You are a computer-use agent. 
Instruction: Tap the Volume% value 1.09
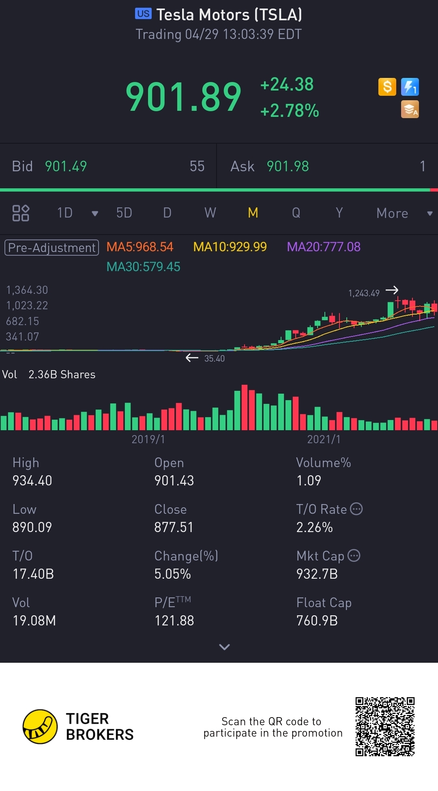309,481
